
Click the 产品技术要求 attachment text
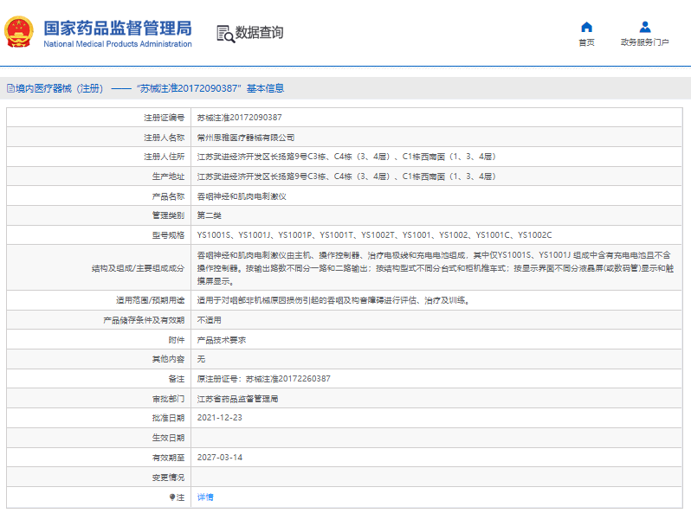[x=221, y=340]
